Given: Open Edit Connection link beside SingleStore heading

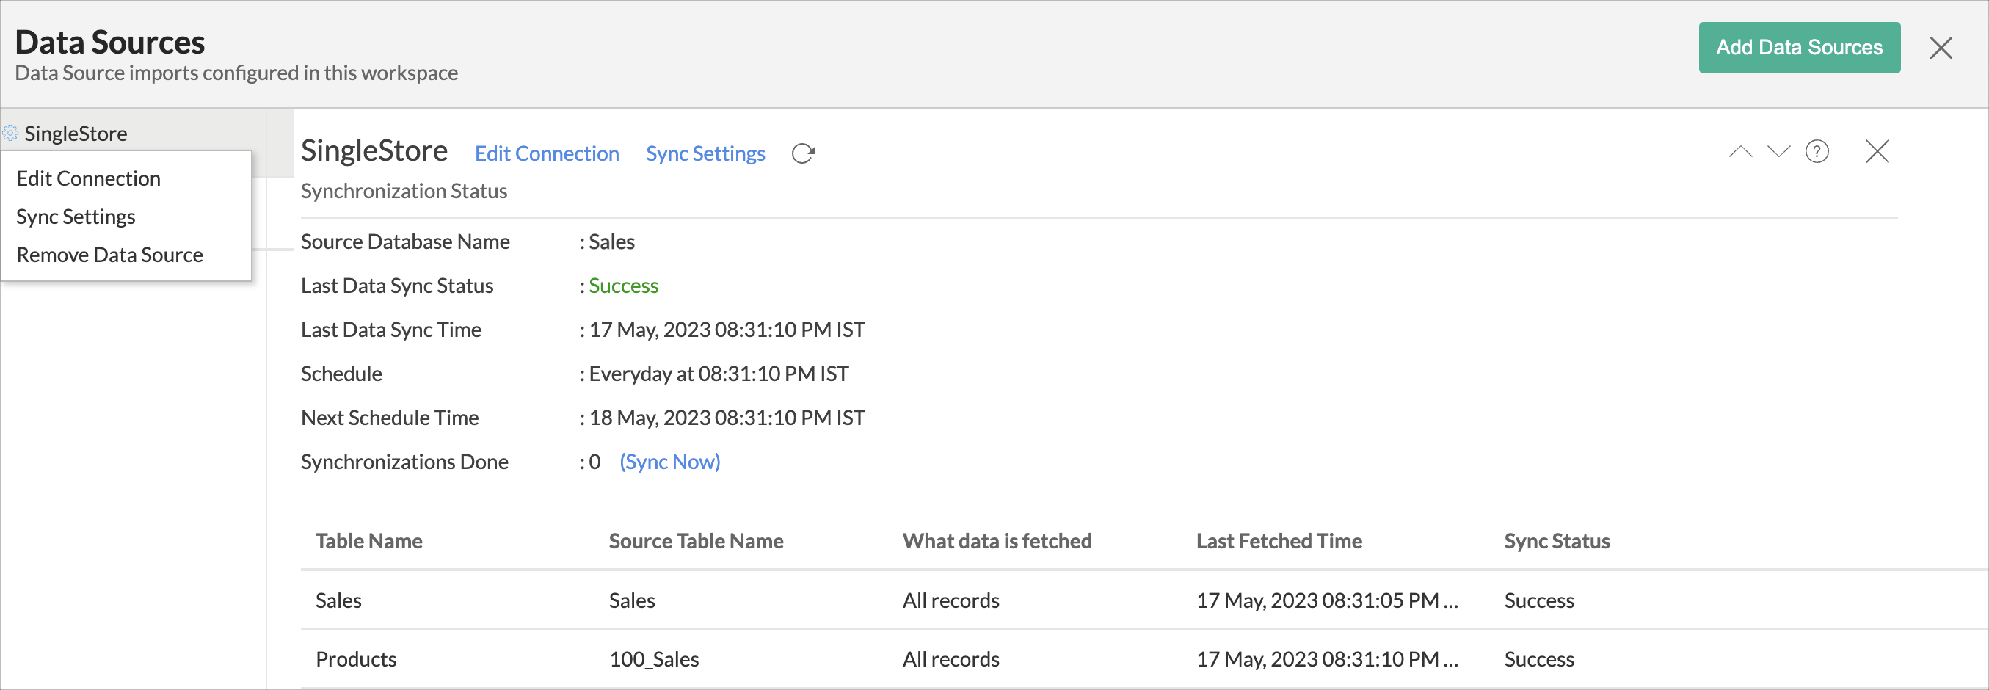Looking at the screenshot, I should point(547,153).
